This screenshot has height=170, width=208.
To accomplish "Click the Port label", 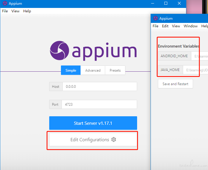I will click(55, 104).
